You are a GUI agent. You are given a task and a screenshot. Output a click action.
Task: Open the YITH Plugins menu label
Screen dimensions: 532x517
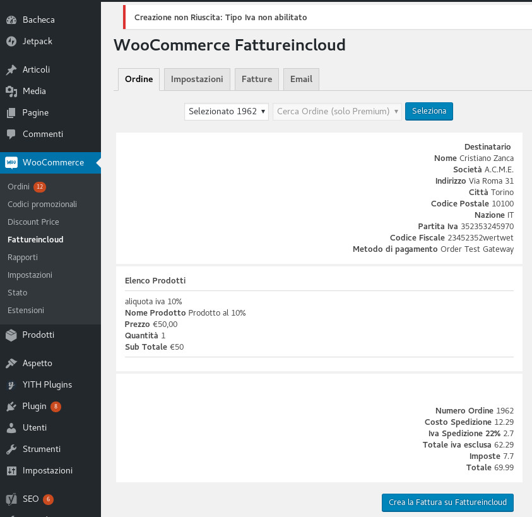pyautogui.click(x=47, y=385)
